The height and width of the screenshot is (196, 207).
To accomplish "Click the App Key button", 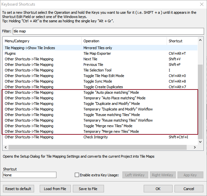I will tap(190, 175).
